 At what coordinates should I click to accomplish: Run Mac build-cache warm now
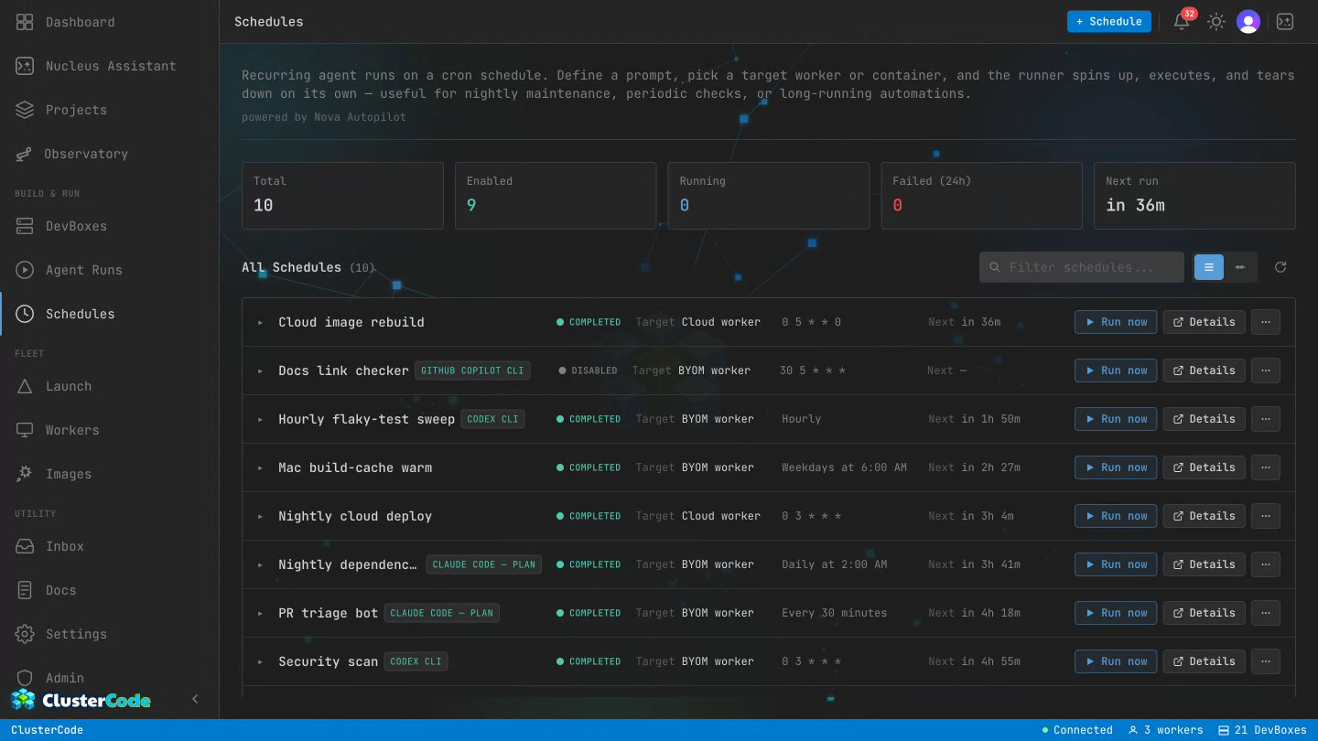pyautogui.click(x=1116, y=467)
